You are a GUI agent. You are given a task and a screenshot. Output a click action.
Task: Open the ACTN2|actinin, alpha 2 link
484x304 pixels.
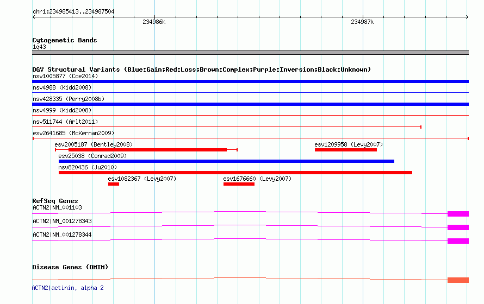coord(68,288)
